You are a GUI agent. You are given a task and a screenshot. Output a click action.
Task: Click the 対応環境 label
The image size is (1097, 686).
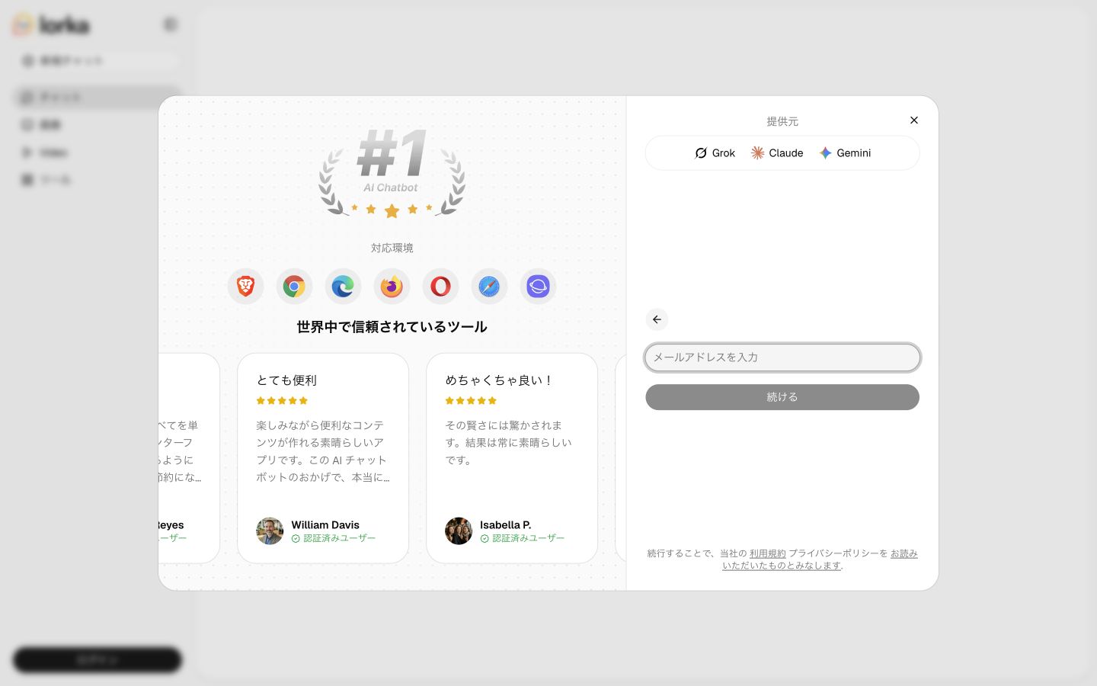tap(392, 248)
